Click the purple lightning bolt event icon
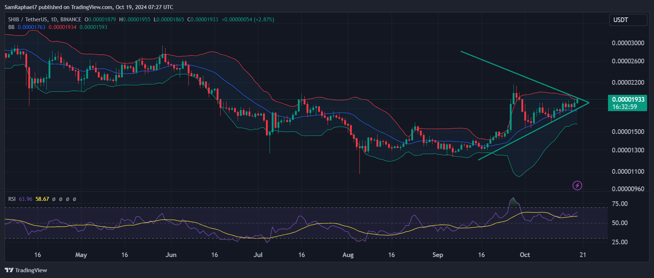The width and height of the screenshot is (654, 278). coord(577,186)
